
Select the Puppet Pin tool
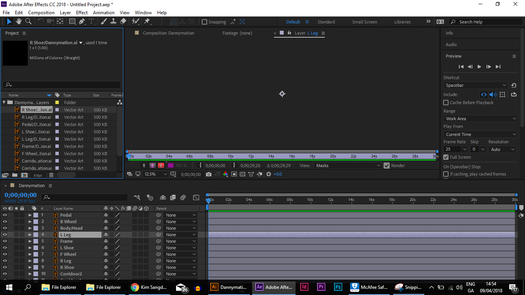147,22
